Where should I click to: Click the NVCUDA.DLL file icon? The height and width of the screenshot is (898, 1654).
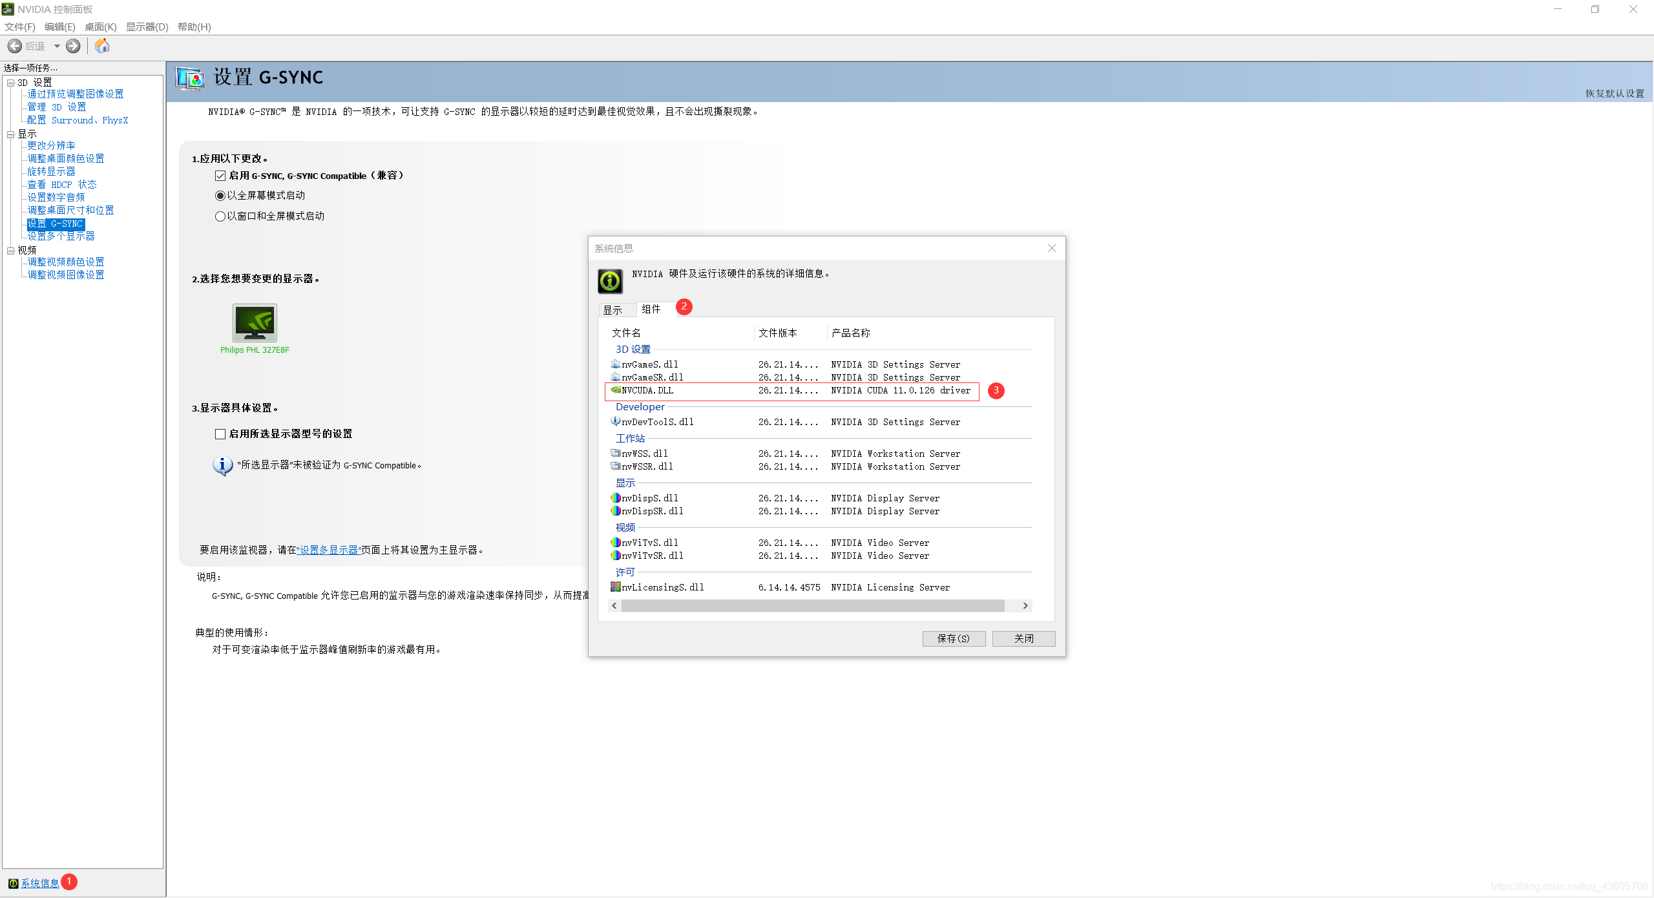[616, 390]
